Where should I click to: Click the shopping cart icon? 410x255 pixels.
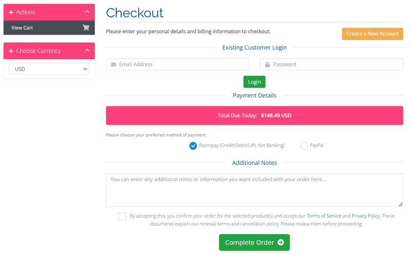pyautogui.click(x=86, y=28)
